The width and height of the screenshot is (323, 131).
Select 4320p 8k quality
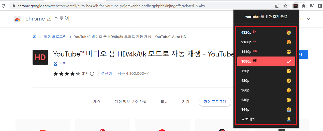point(266,32)
